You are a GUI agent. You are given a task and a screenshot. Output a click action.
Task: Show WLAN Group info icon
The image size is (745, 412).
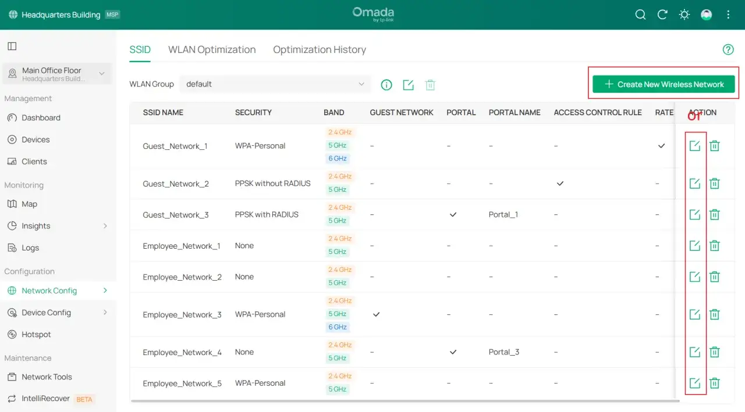(386, 85)
